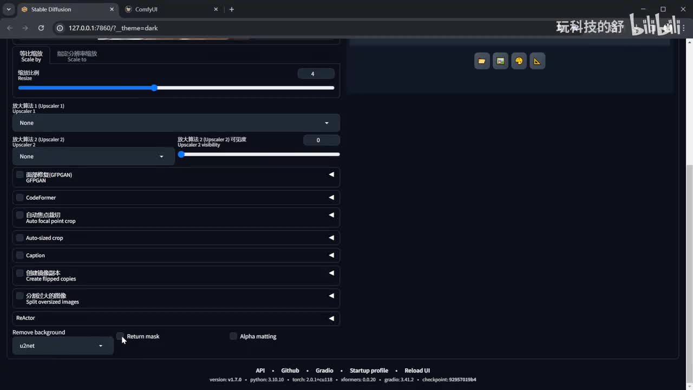Enable the Return mask checkbox
This screenshot has height=390, width=693.
tap(120, 336)
